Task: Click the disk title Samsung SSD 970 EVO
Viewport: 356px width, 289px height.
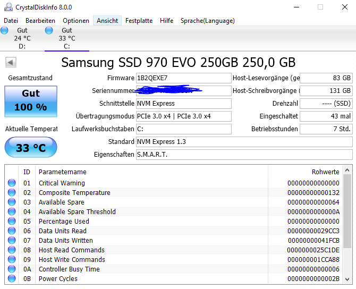Action: click(178, 62)
